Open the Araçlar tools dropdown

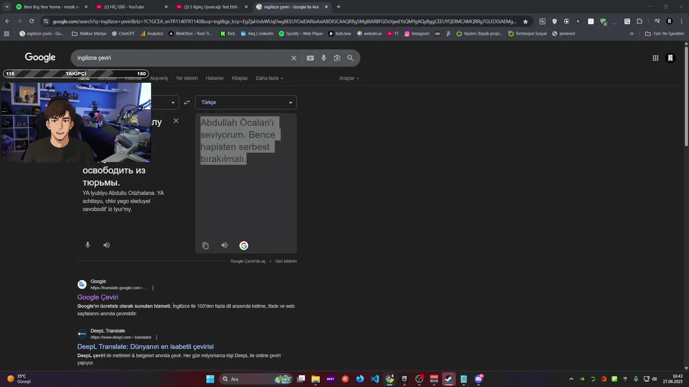tap(349, 78)
